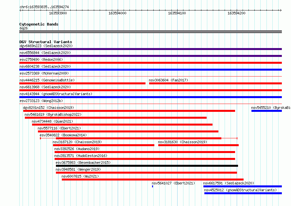Click the nsv6604238 (Sedlazeck2020) blue bar

150,70
